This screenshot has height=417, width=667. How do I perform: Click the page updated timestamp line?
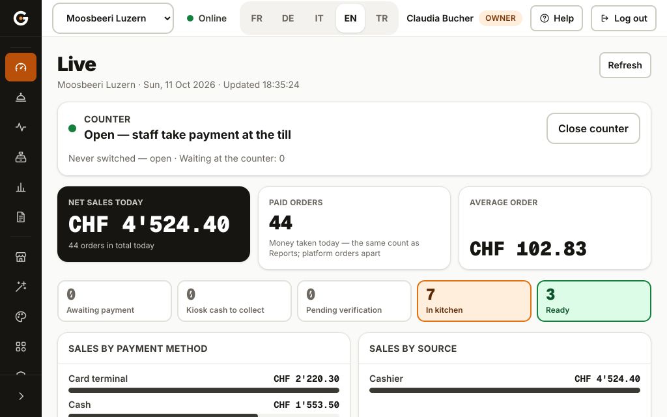tap(178, 85)
